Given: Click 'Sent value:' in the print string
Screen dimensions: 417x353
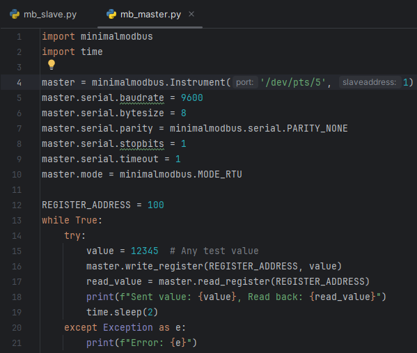Looking at the screenshot, I should coord(162,297).
